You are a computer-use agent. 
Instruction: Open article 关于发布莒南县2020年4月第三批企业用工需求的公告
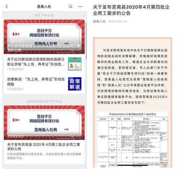(43, 147)
